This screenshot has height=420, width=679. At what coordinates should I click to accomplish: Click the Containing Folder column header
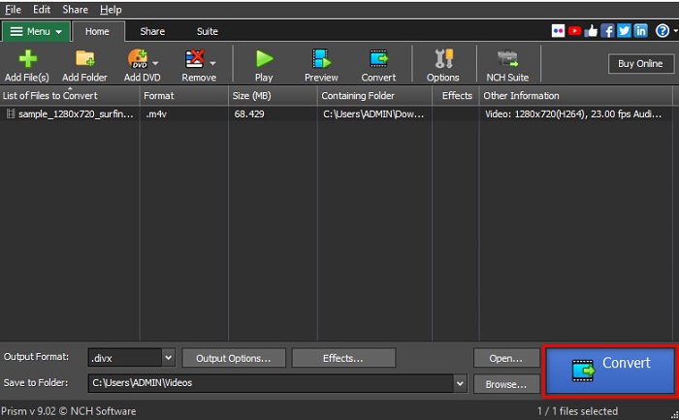tap(374, 96)
